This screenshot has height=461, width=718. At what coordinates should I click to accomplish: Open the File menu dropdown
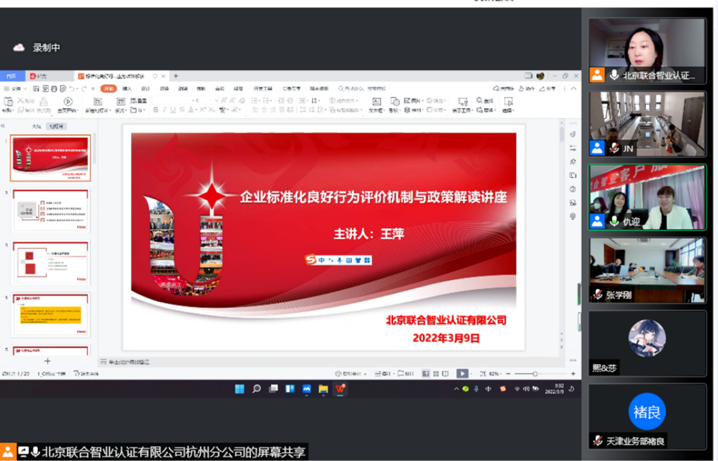(15, 89)
